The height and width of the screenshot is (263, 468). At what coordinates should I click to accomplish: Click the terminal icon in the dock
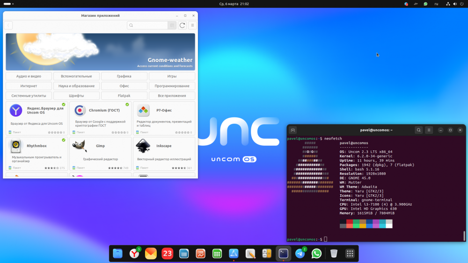(283, 254)
